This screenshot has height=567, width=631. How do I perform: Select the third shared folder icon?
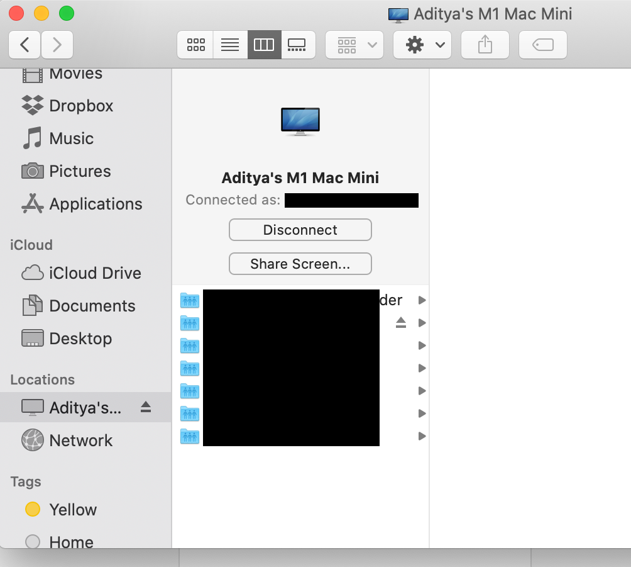pos(190,345)
